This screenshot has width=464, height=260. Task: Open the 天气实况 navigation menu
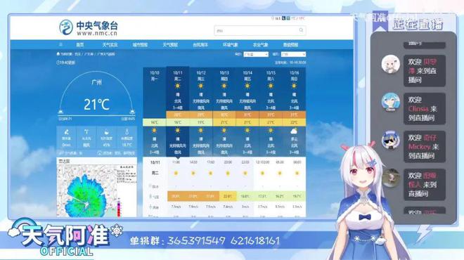pos(110,45)
